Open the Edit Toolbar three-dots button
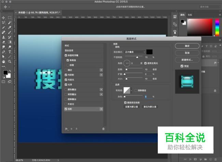This screenshot has height=162, width=222. tap(3, 66)
